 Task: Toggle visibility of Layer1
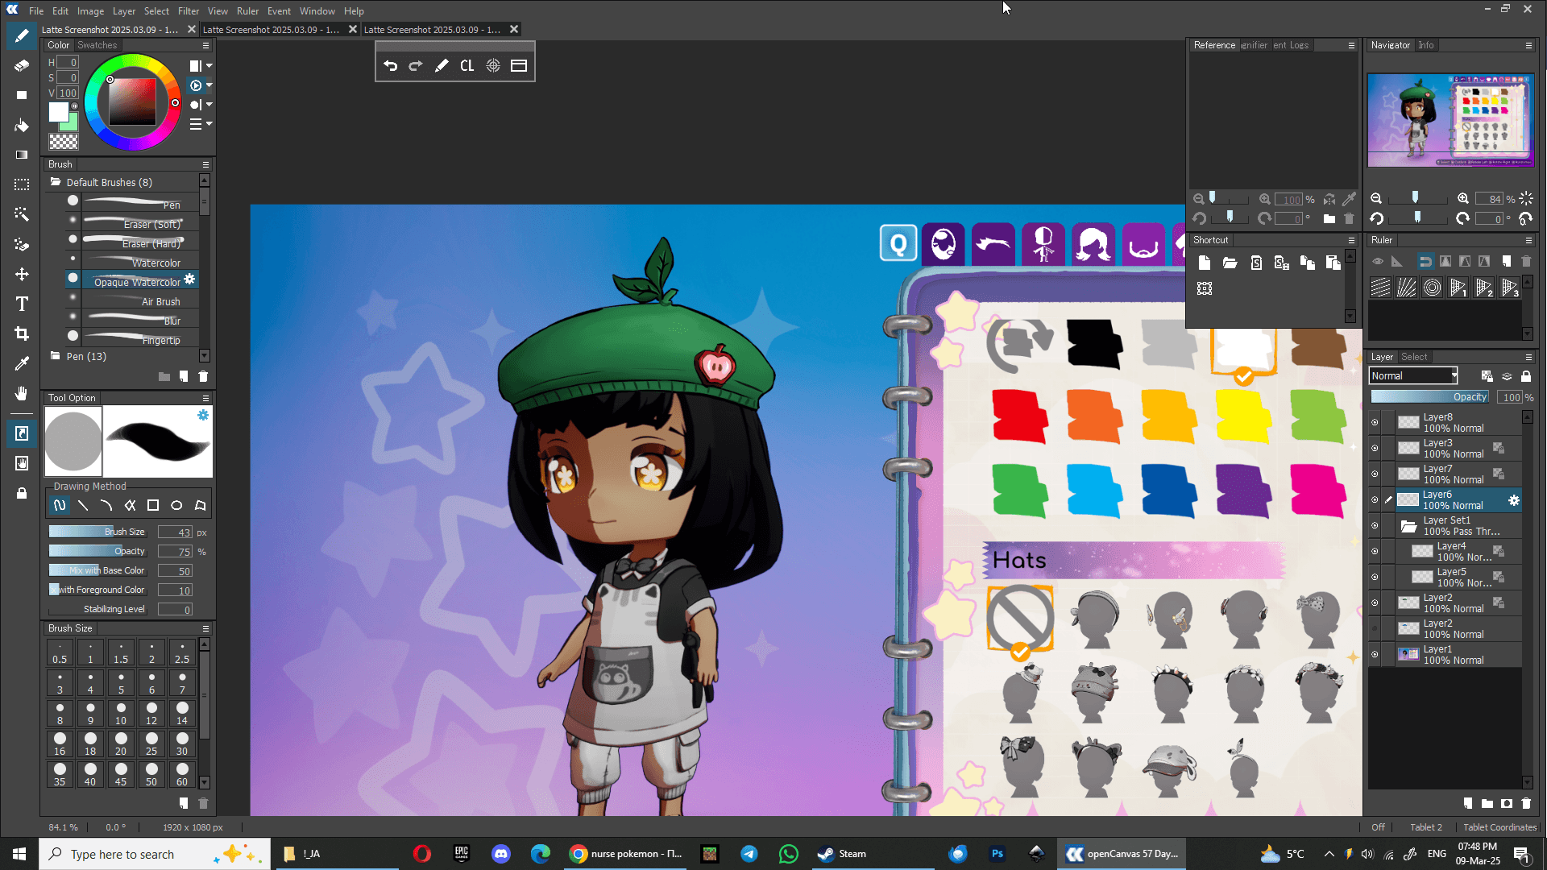point(1375,654)
